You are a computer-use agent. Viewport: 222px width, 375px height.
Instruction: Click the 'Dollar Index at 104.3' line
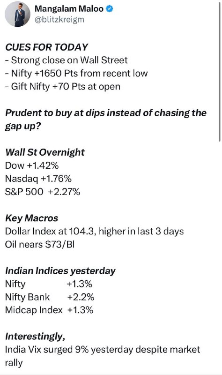point(95,231)
